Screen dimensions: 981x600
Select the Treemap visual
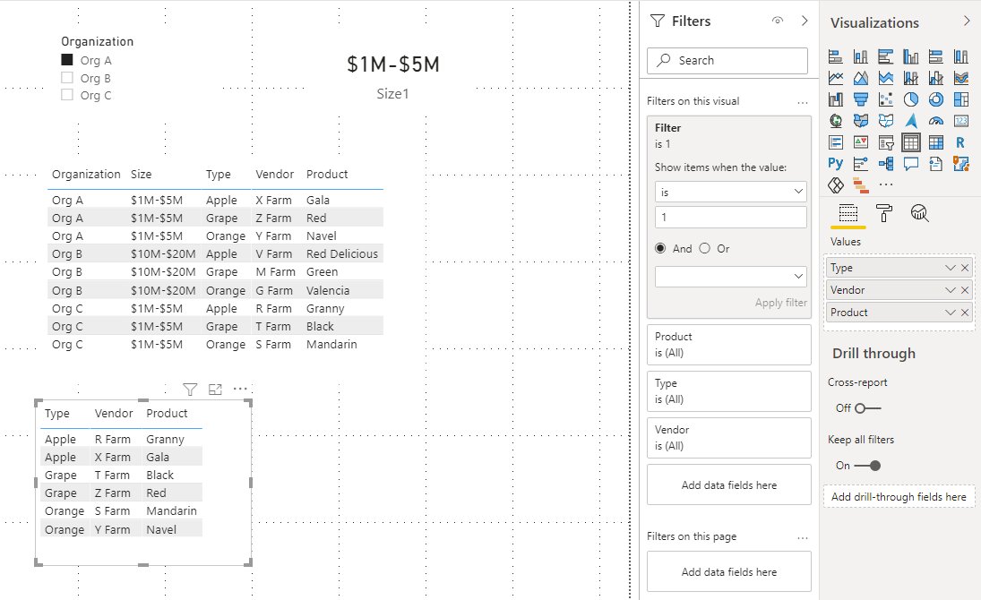pyautogui.click(x=961, y=99)
